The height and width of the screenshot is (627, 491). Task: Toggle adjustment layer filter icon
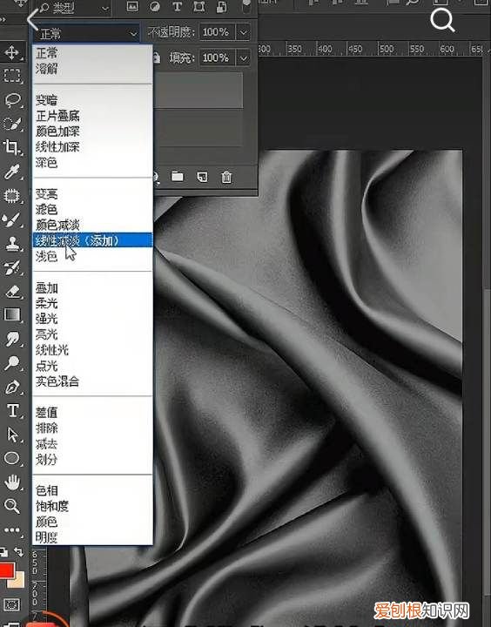[155, 6]
